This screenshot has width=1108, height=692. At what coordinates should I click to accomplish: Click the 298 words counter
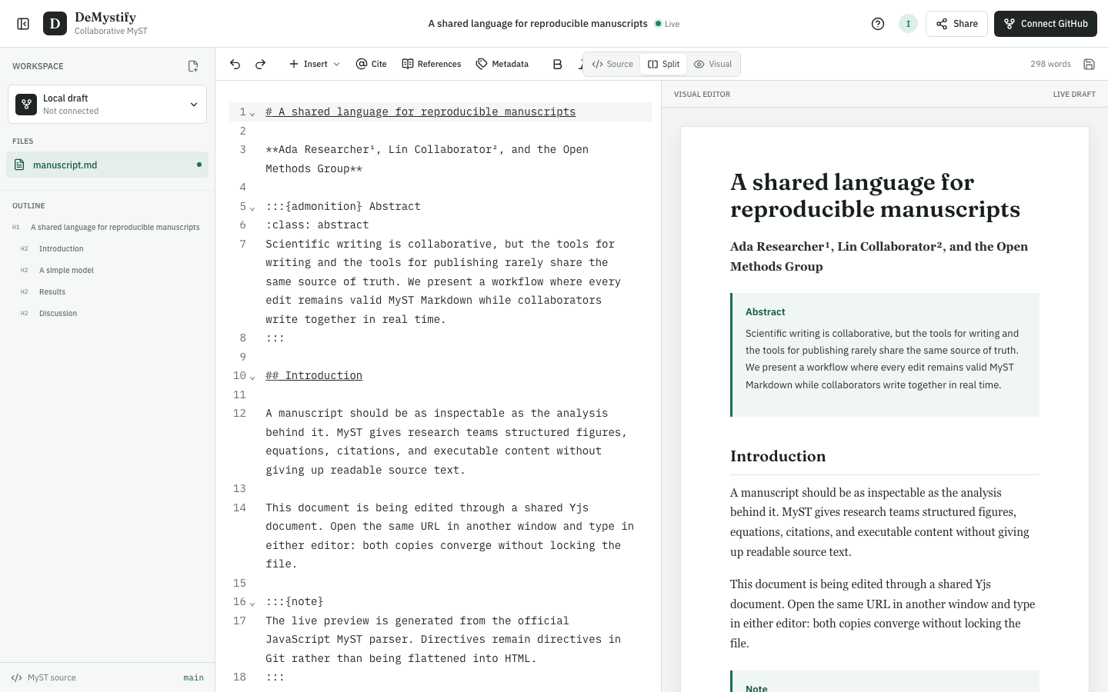tap(1050, 64)
